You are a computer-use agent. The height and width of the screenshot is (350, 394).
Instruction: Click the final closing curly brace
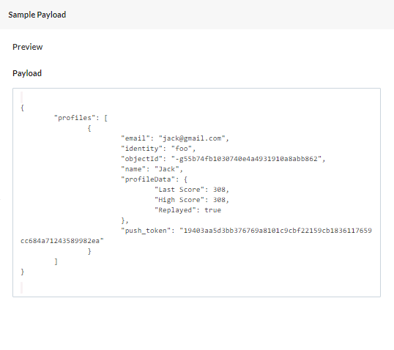(23, 272)
